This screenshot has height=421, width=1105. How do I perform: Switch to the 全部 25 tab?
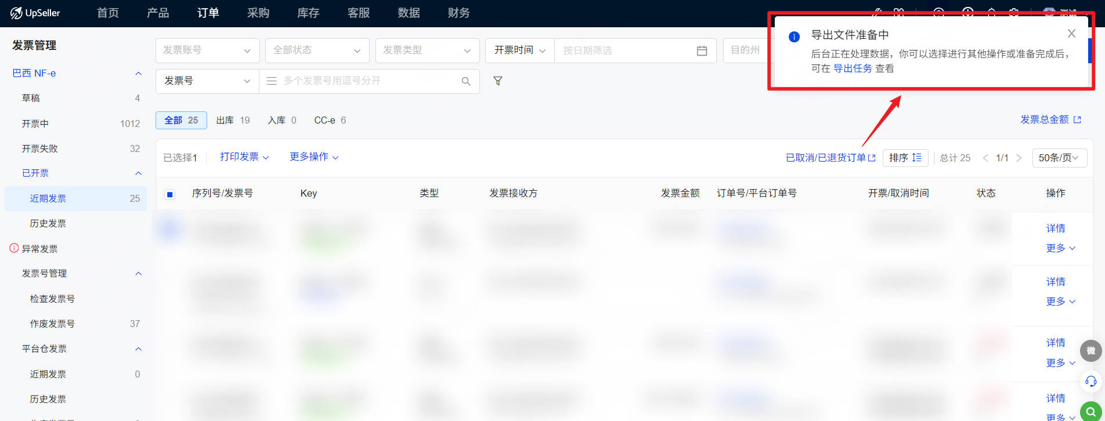pyautogui.click(x=181, y=120)
